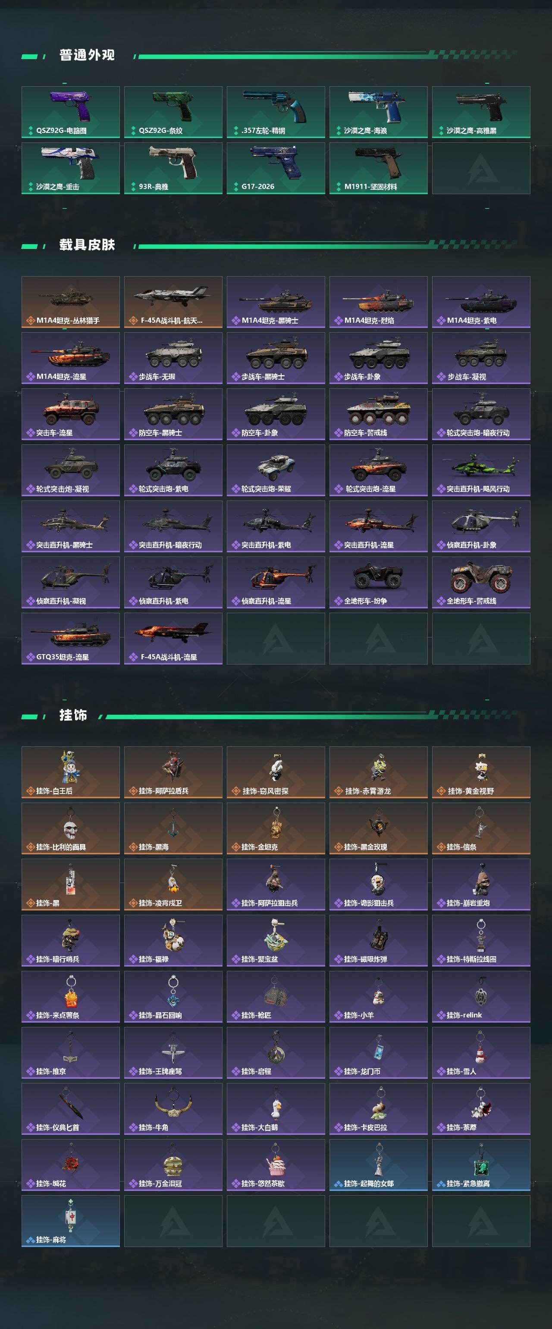Open the G17-2026 skin tile

pyautogui.click(x=276, y=168)
